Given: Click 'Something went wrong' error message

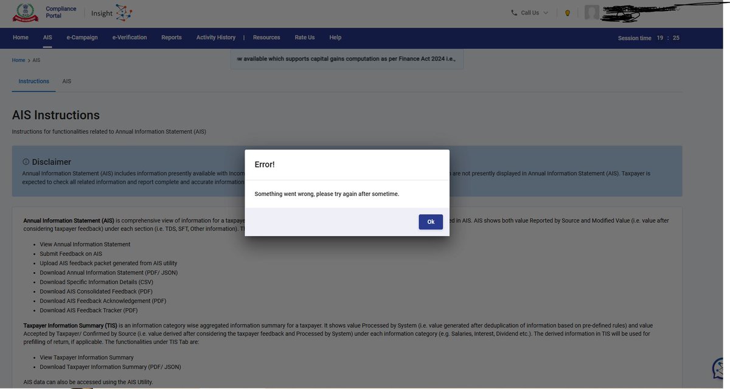Looking at the screenshot, I should 327,194.
